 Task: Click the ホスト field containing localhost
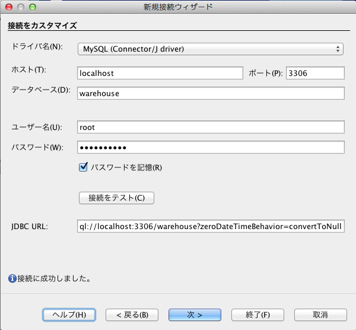click(160, 72)
